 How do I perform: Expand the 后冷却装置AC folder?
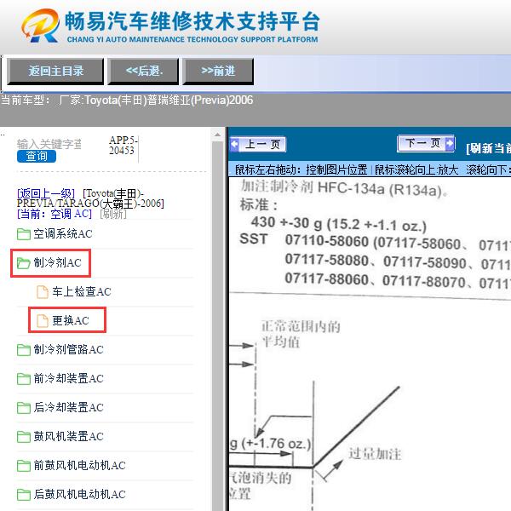68,407
